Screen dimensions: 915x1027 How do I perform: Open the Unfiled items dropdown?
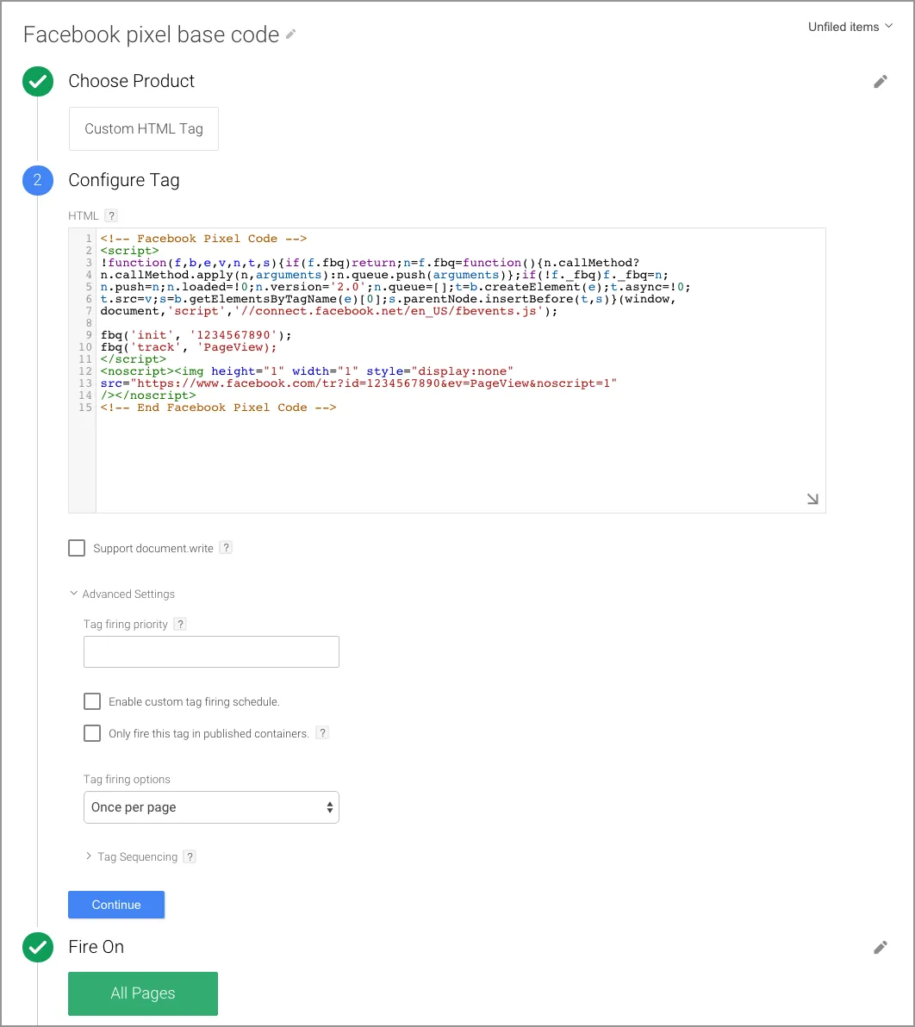coord(850,27)
